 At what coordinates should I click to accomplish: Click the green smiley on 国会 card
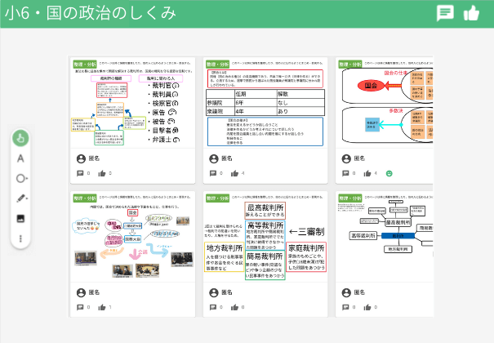389,173
